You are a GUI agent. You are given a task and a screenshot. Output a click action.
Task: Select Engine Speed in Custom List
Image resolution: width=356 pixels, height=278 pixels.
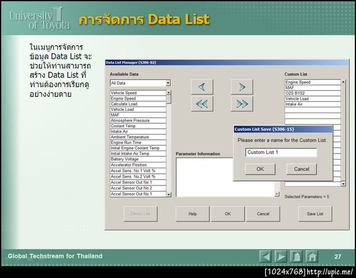[313, 82]
